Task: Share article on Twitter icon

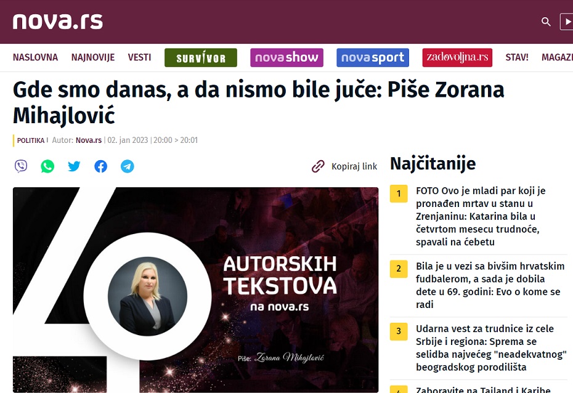Action: point(74,166)
